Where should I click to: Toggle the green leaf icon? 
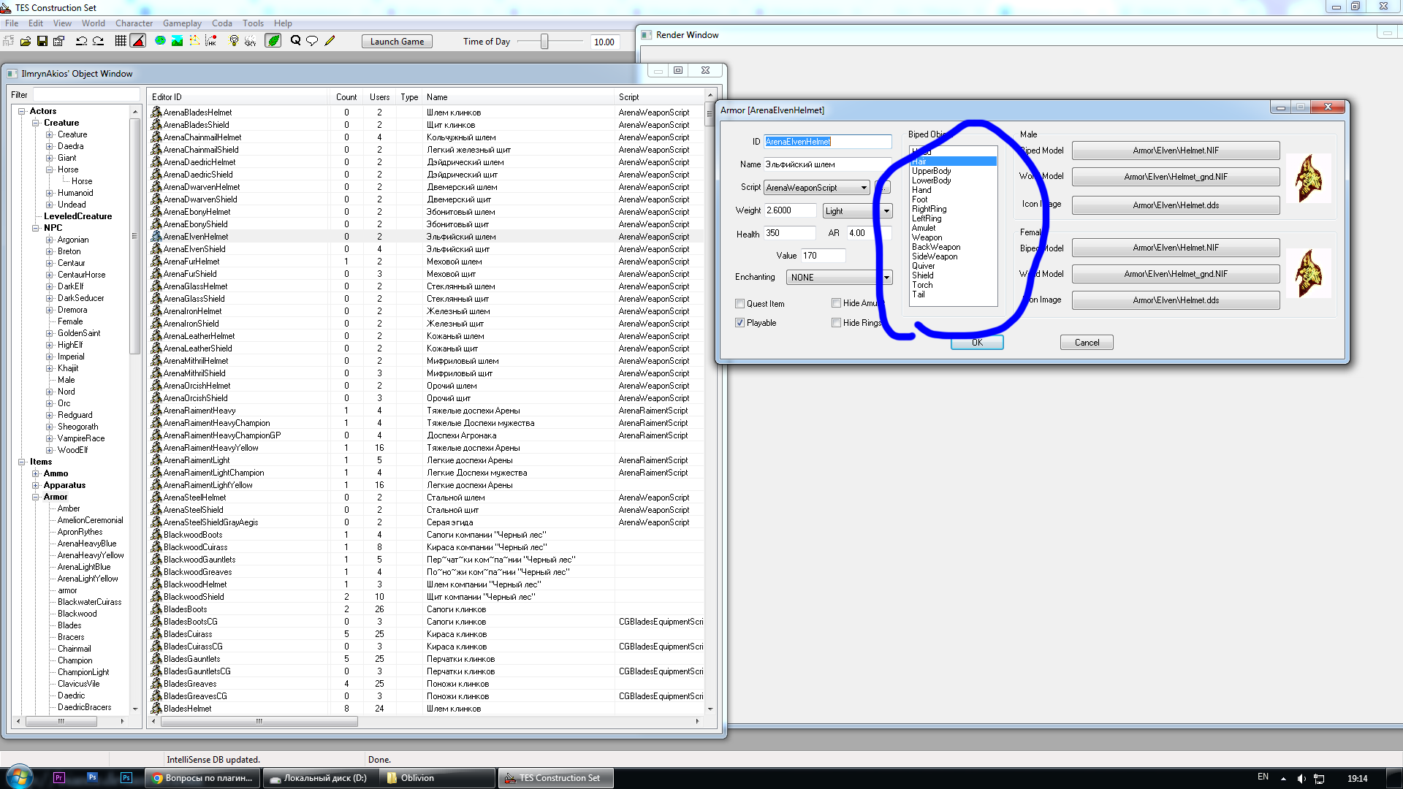click(x=273, y=42)
